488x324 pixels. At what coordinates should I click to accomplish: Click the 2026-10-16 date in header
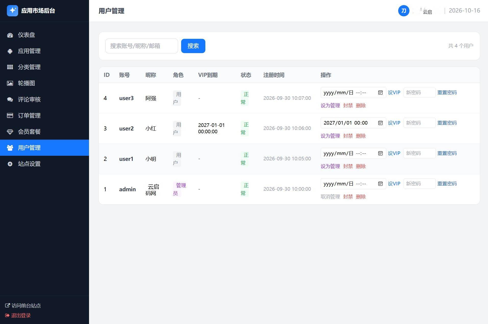[464, 11]
